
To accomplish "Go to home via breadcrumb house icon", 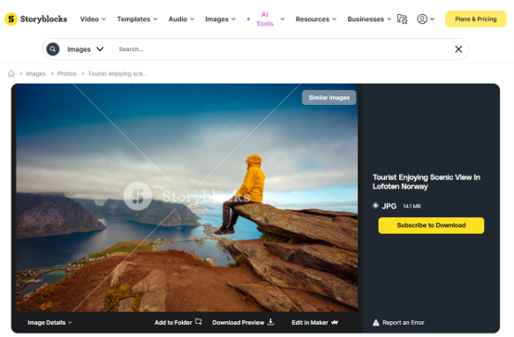I will [11, 73].
